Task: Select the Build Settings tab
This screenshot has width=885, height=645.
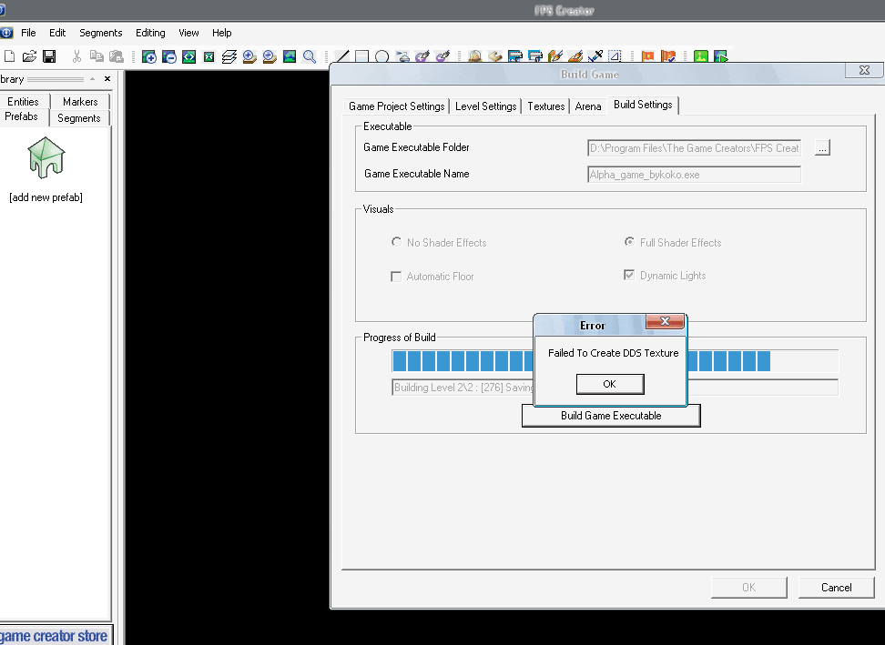Action: click(x=643, y=105)
